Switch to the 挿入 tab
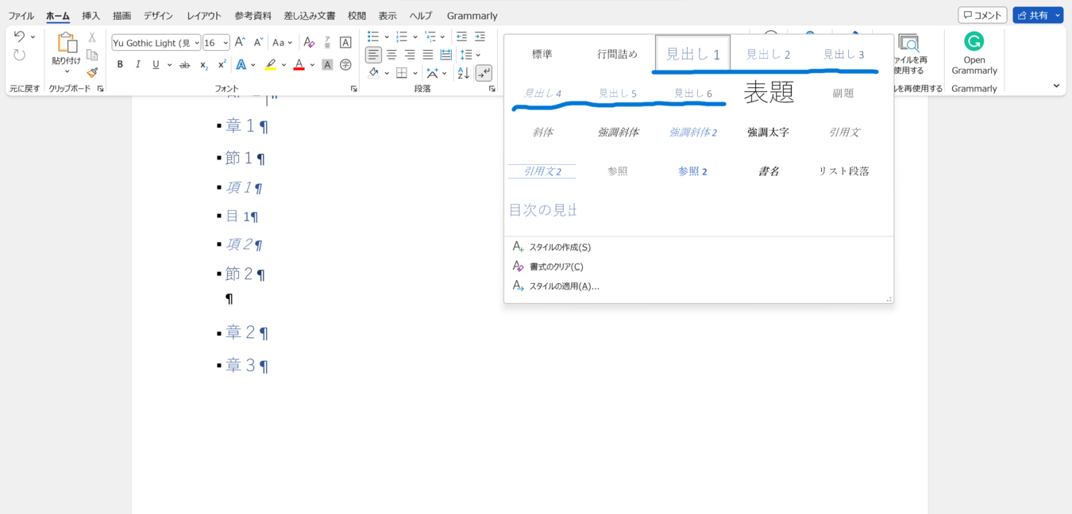 coord(91,16)
